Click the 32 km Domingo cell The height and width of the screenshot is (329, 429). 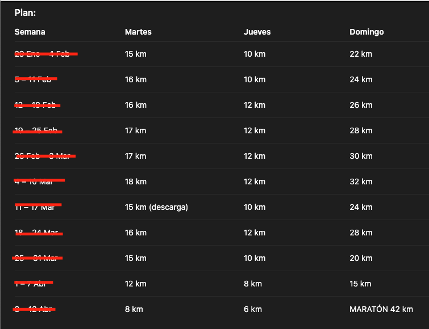(x=361, y=182)
